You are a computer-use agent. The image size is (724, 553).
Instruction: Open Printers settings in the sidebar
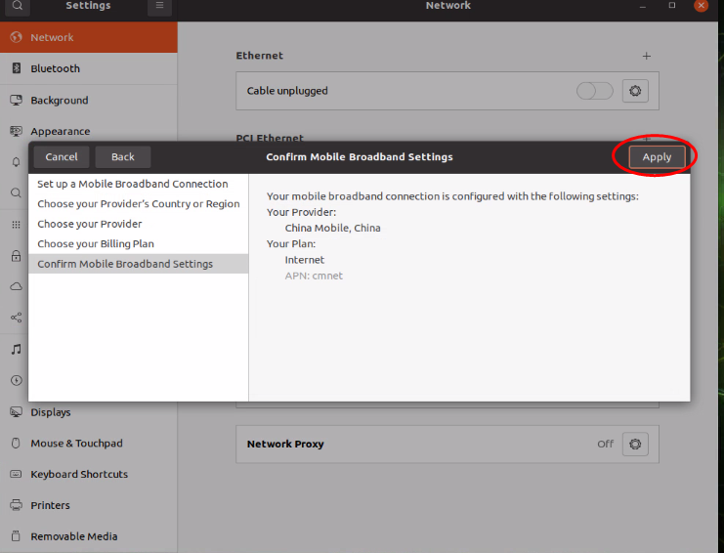89,505
